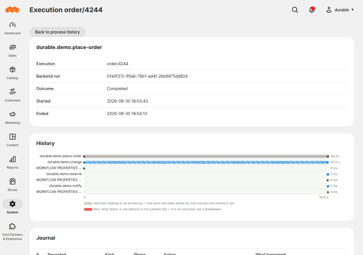Viewport: 363px width, 255px height.
Task: Click the Started timestamp 18:03:43
Action: pos(127,101)
